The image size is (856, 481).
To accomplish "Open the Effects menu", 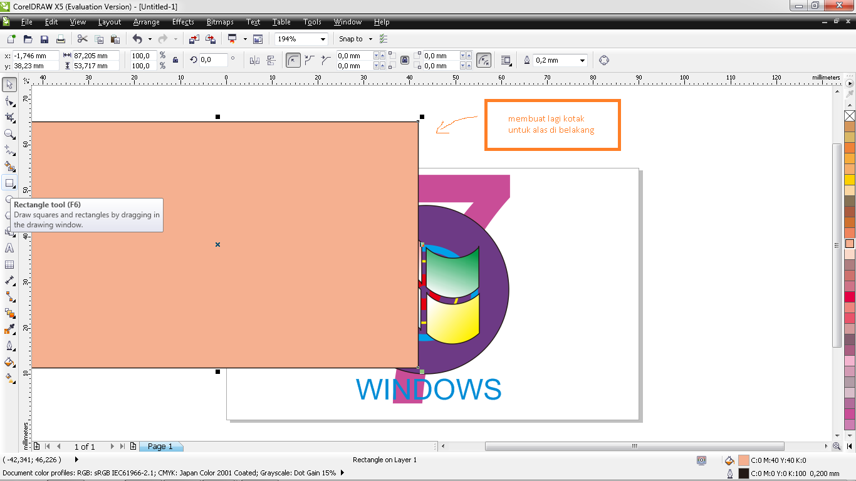I will [183, 22].
